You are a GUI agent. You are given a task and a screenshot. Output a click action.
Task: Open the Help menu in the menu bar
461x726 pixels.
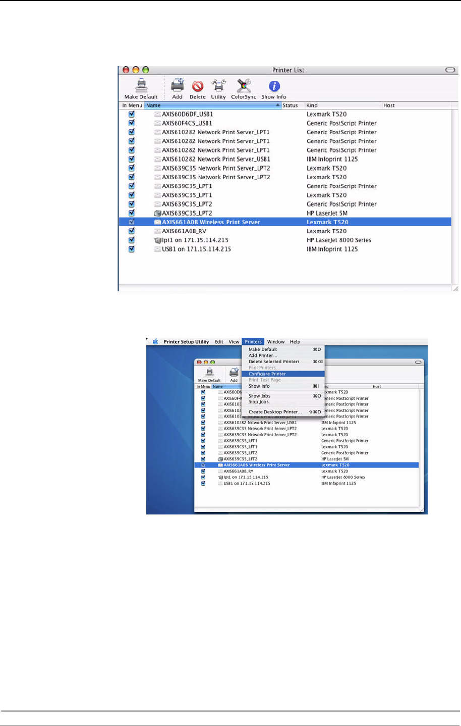pos(295,342)
